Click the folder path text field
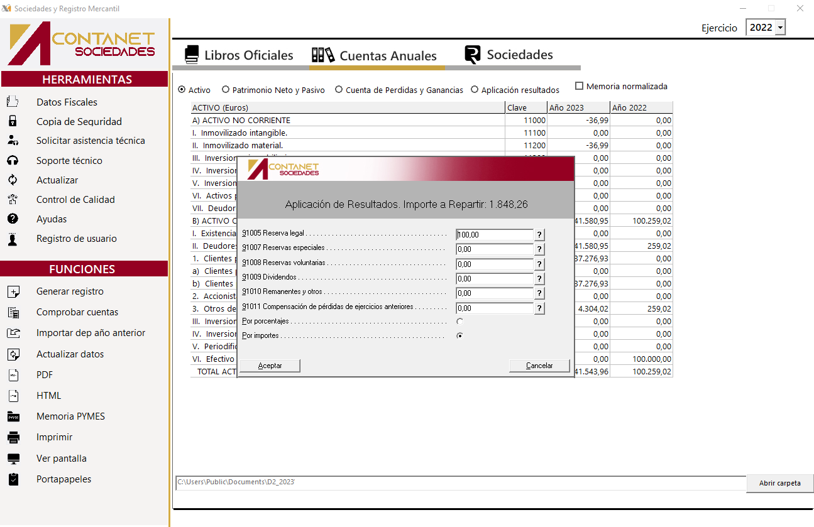The width and height of the screenshot is (814, 527). [460, 482]
